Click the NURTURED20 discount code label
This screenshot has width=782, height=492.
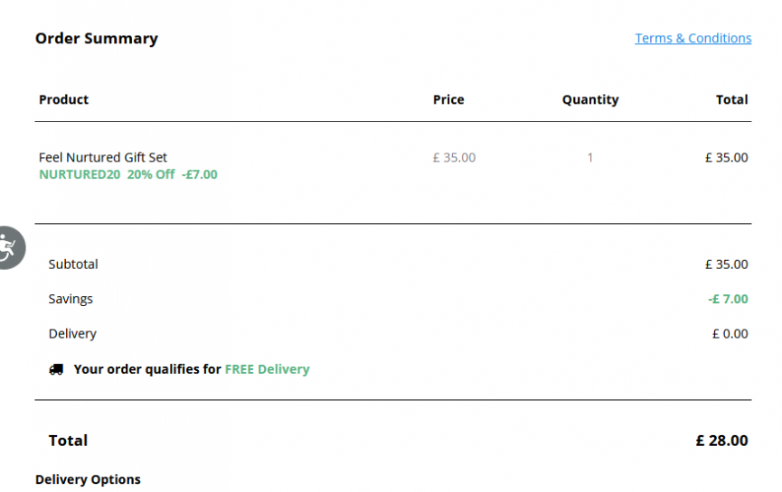[80, 174]
